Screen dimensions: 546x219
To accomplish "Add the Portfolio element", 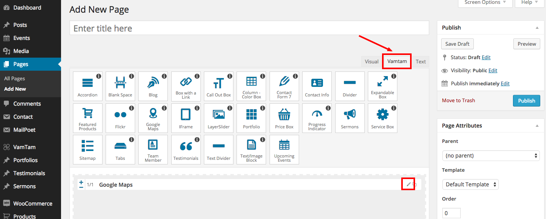I will coord(251,118).
